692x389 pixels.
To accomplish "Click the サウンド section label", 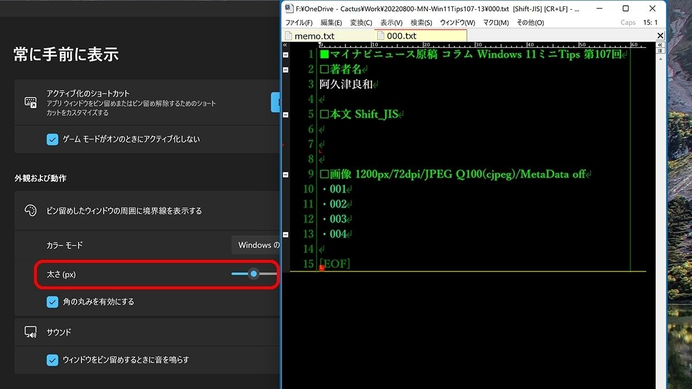I will pos(59,332).
